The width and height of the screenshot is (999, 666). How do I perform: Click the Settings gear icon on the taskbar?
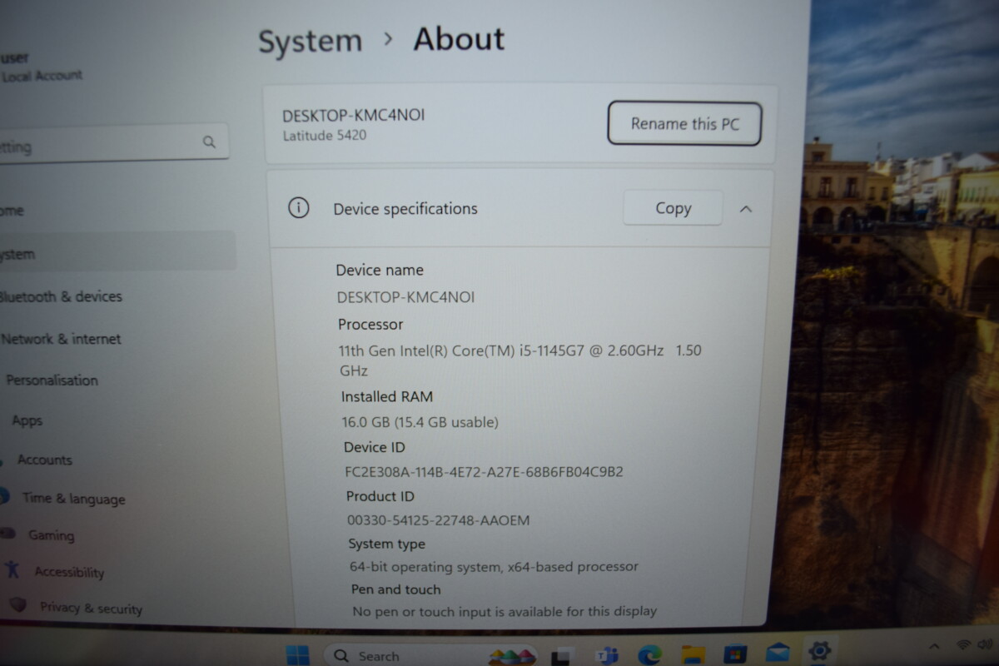coord(820,650)
